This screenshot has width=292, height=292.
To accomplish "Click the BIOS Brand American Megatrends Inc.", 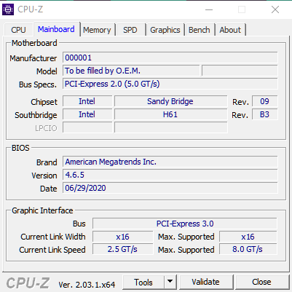I will [x=170, y=162].
